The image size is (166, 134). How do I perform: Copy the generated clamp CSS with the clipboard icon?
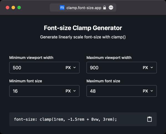point(149,119)
